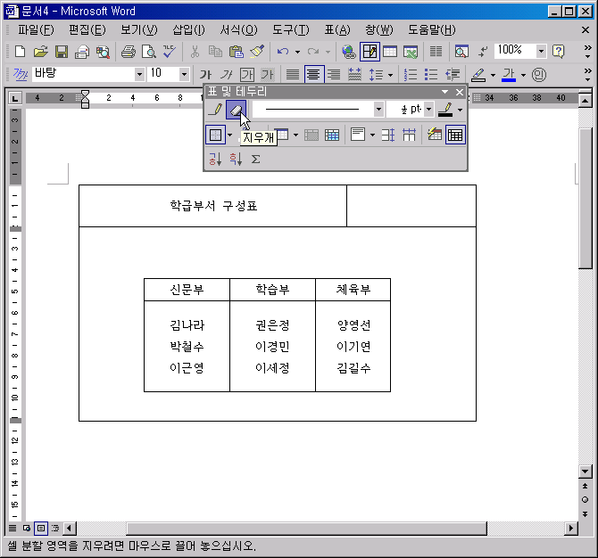This screenshot has height=558, width=598.
Task: Select the Draw Table pencil tool
Action: tap(215, 109)
